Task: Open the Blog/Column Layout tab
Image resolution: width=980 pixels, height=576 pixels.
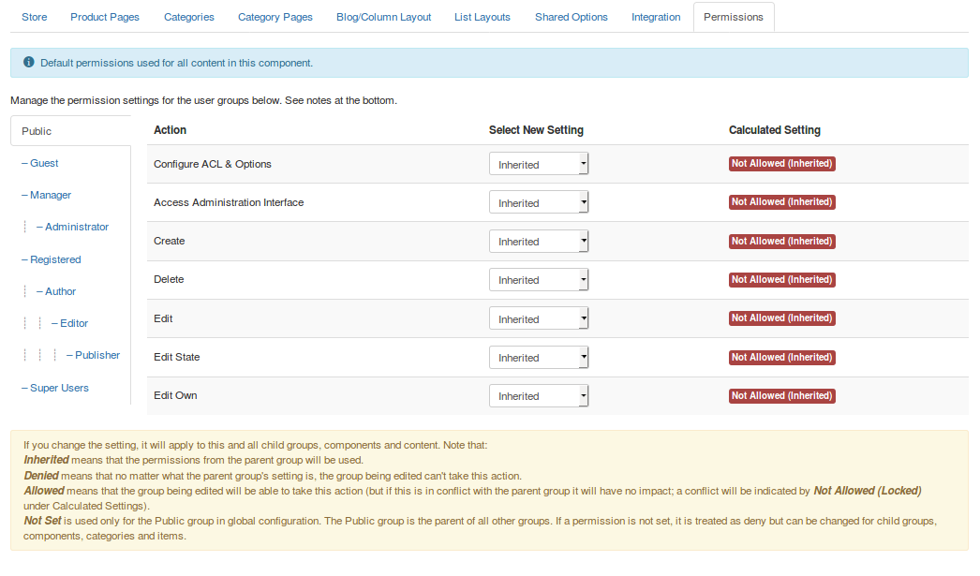Action: (383, 16)
